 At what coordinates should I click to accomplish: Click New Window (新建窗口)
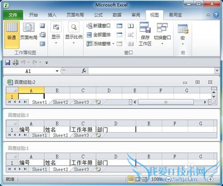[99, 26]
